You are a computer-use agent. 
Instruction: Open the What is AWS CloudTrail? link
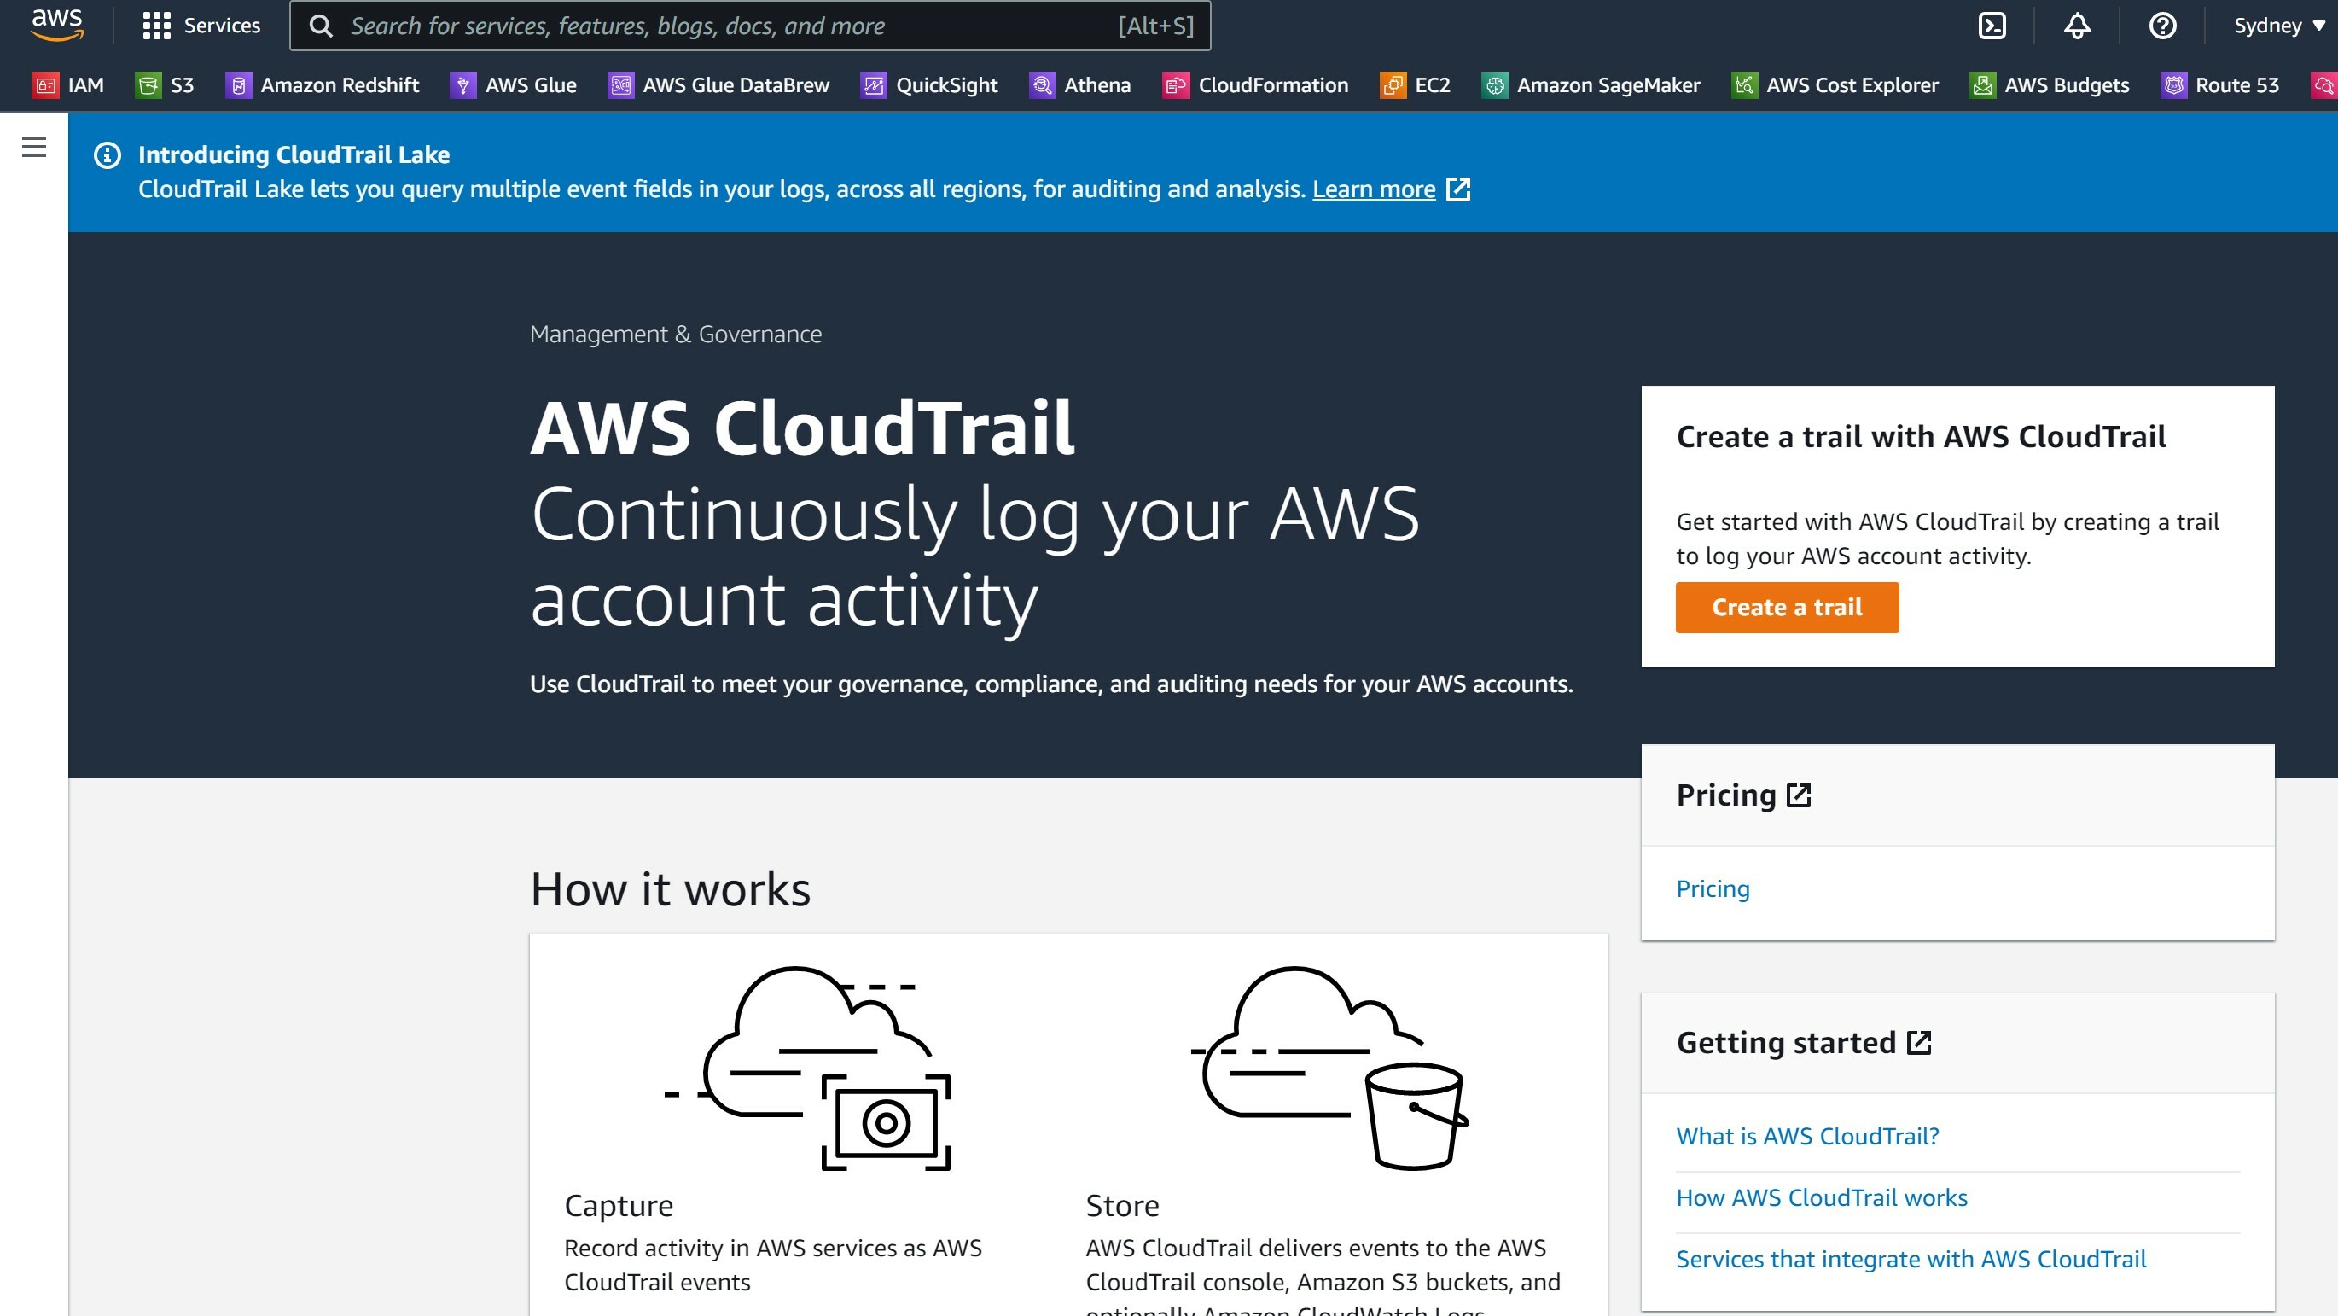pos(1807,1136)
